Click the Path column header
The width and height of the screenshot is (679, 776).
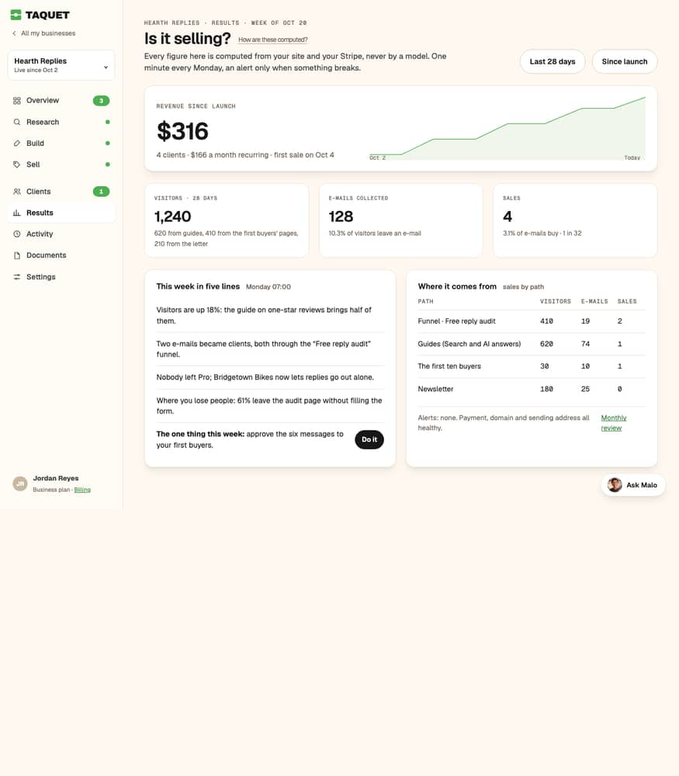pos(425,301)
